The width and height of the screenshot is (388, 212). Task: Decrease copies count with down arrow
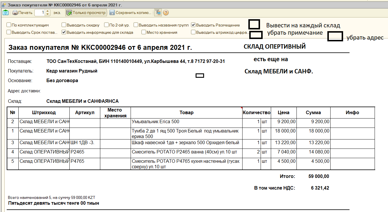tap(48, 14)
